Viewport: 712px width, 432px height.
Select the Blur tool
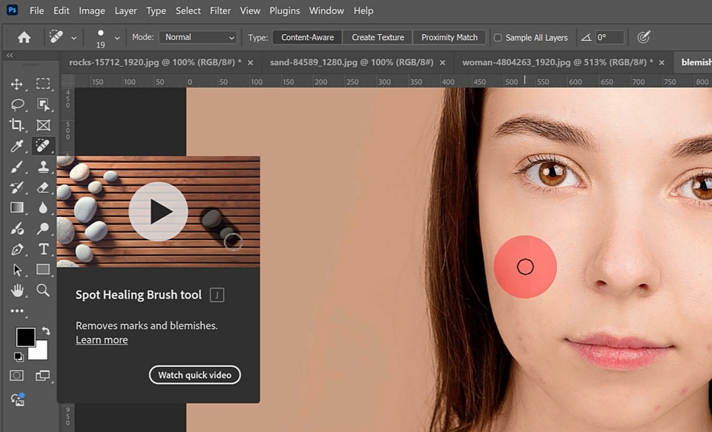[43, 207]
